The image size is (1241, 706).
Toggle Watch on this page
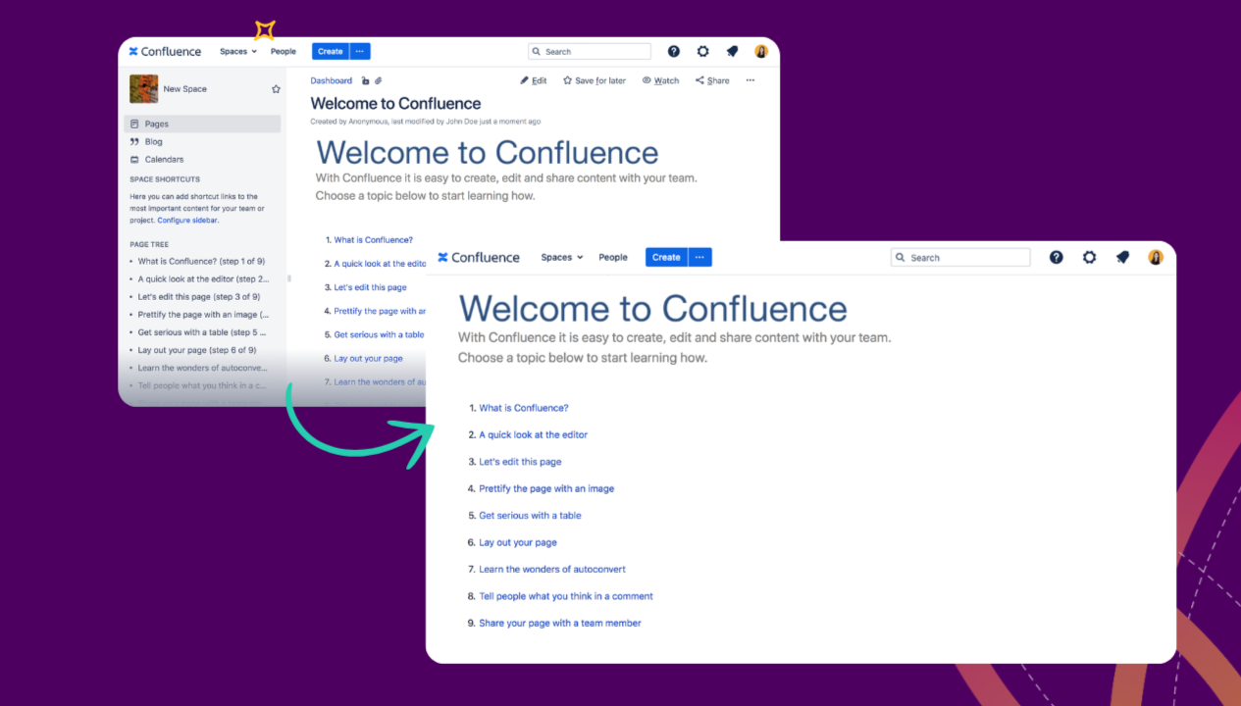660,80
